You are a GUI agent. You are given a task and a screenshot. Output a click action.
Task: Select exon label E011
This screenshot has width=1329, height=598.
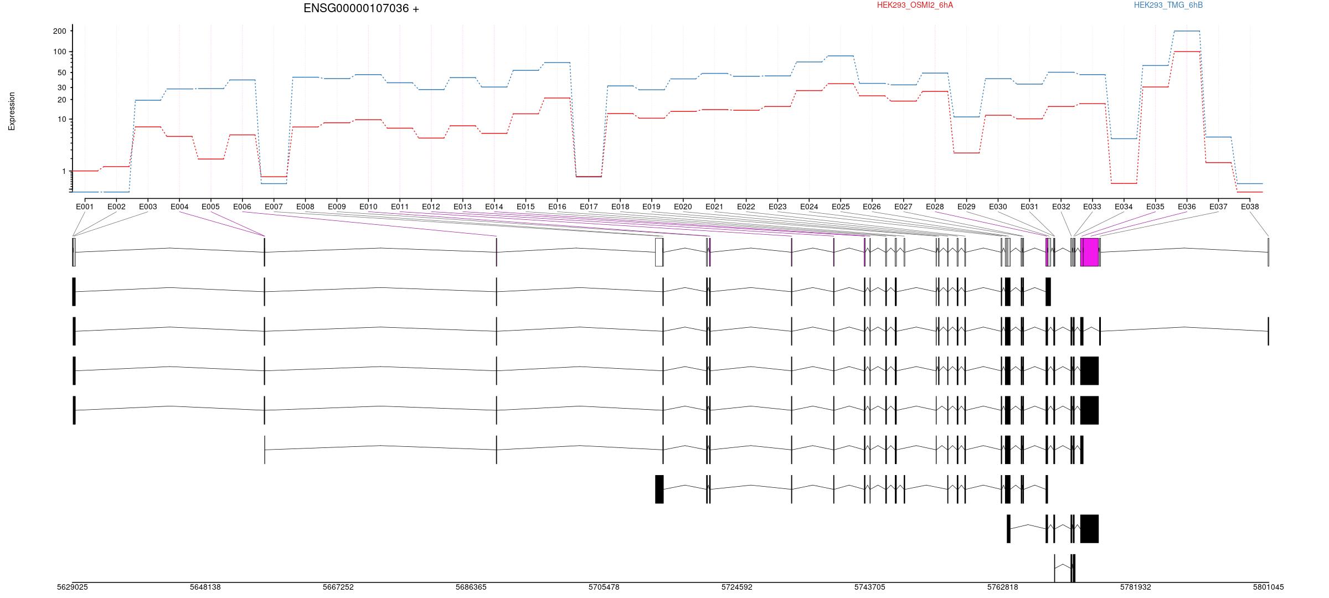click(400, 207)
